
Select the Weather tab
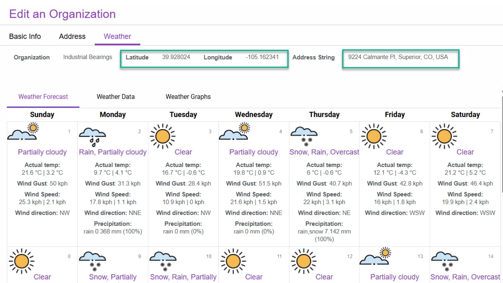(117, 36)
